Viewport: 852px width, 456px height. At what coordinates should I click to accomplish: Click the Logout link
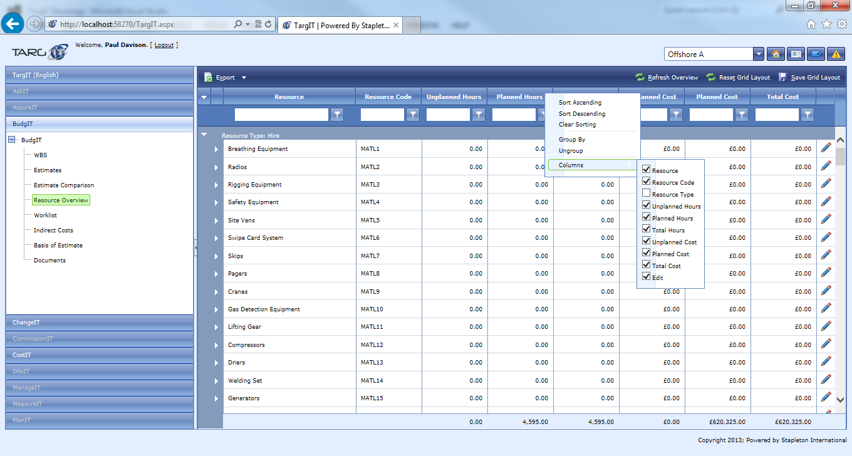(164, 45)
